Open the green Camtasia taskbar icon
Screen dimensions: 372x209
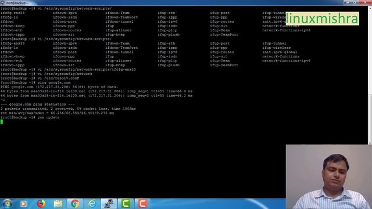pos(126,204)
